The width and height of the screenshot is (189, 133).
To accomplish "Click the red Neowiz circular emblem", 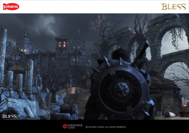I will pyautogui.click(x=65, y=126).
